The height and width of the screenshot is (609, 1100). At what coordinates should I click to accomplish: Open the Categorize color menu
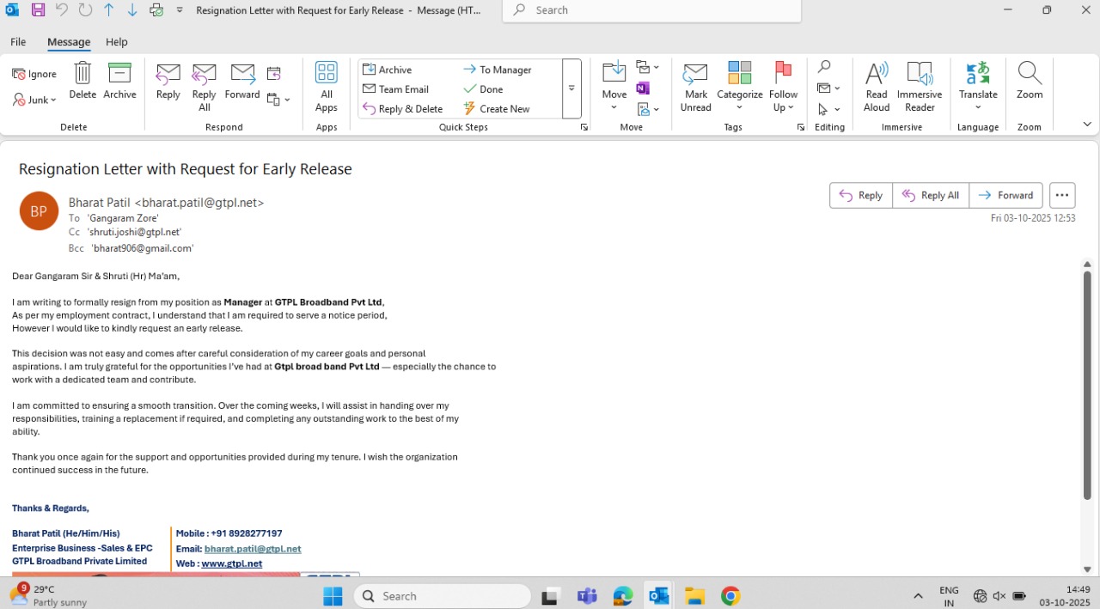click(x=739, y=88)
